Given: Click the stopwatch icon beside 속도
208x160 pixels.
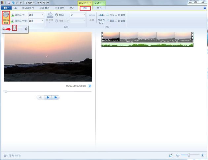Looking at the screenshot, I should click(x=56, y=15).
